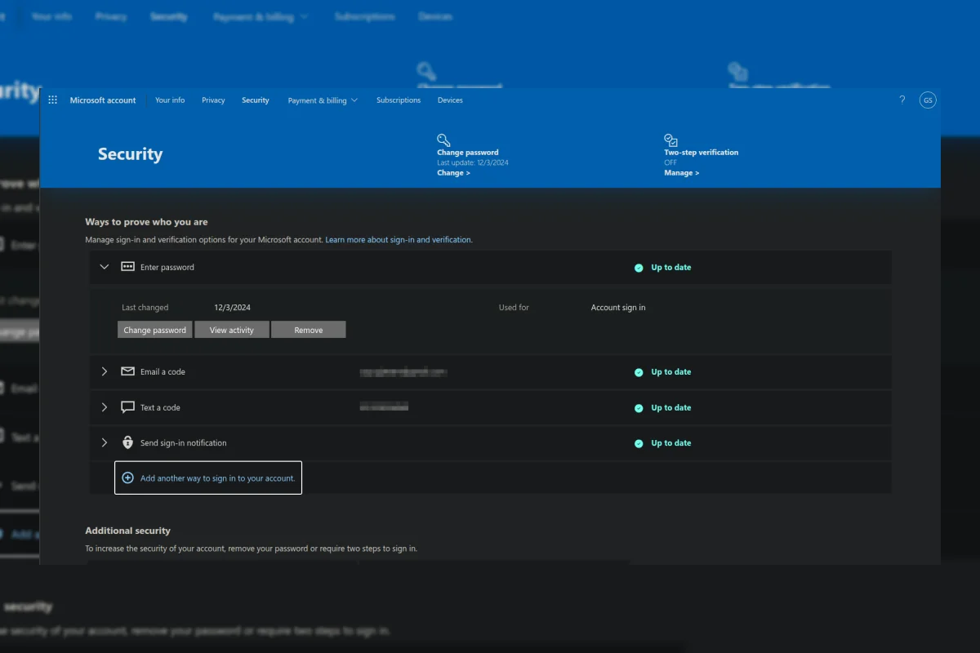Click the help question mark icon
This screenshot has width=980, height=653.
[x=902, y=100]
